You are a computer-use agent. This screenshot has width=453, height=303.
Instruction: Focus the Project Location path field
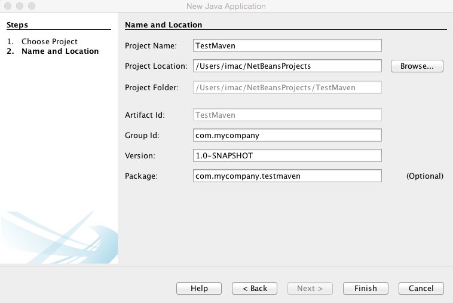[287, 66]
